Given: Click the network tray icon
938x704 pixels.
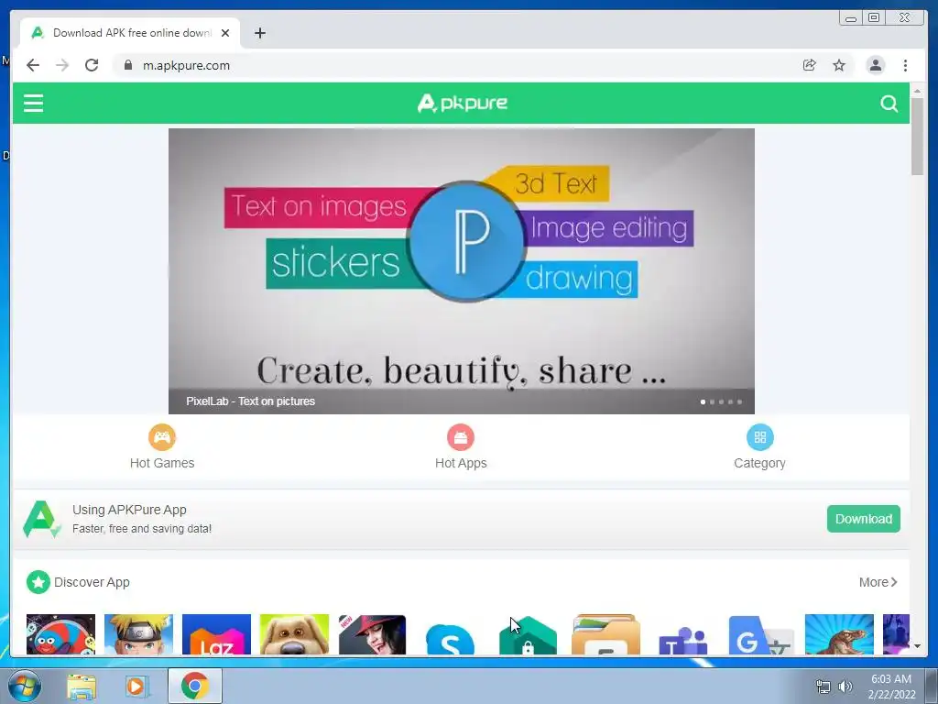Looking at the screenshot, I should click(x=823, y=687).
